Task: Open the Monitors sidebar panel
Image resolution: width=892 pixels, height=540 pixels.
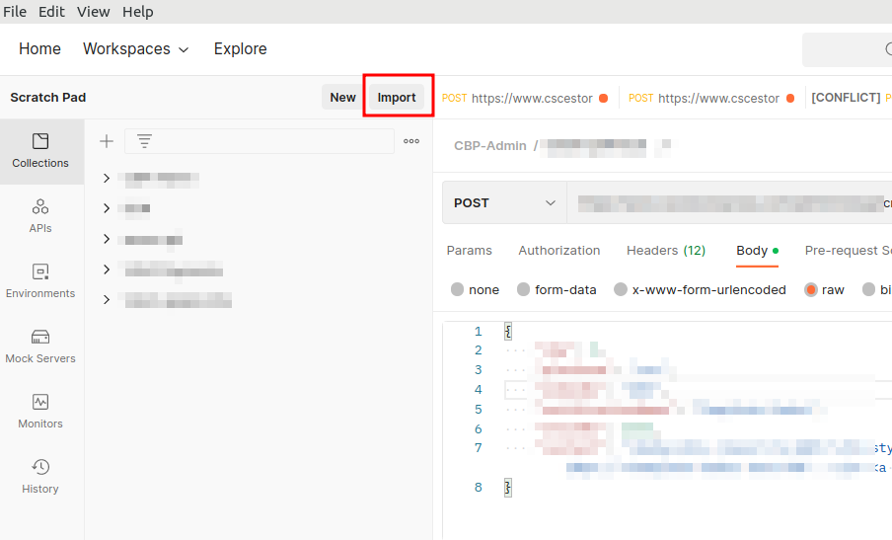Action: point(40,412)
